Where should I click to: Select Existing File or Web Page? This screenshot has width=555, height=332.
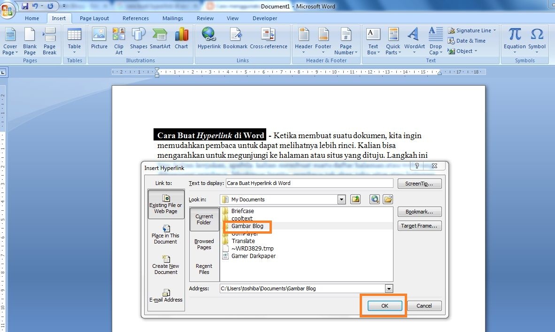pos(166,204)
